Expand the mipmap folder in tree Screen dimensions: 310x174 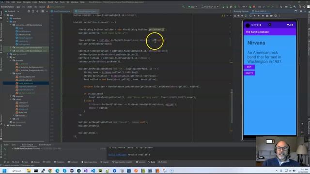pos(11,96)
